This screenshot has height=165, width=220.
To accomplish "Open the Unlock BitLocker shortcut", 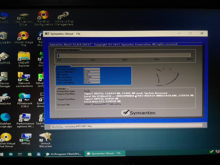I will pyautogui.click(x=46, y=140).
